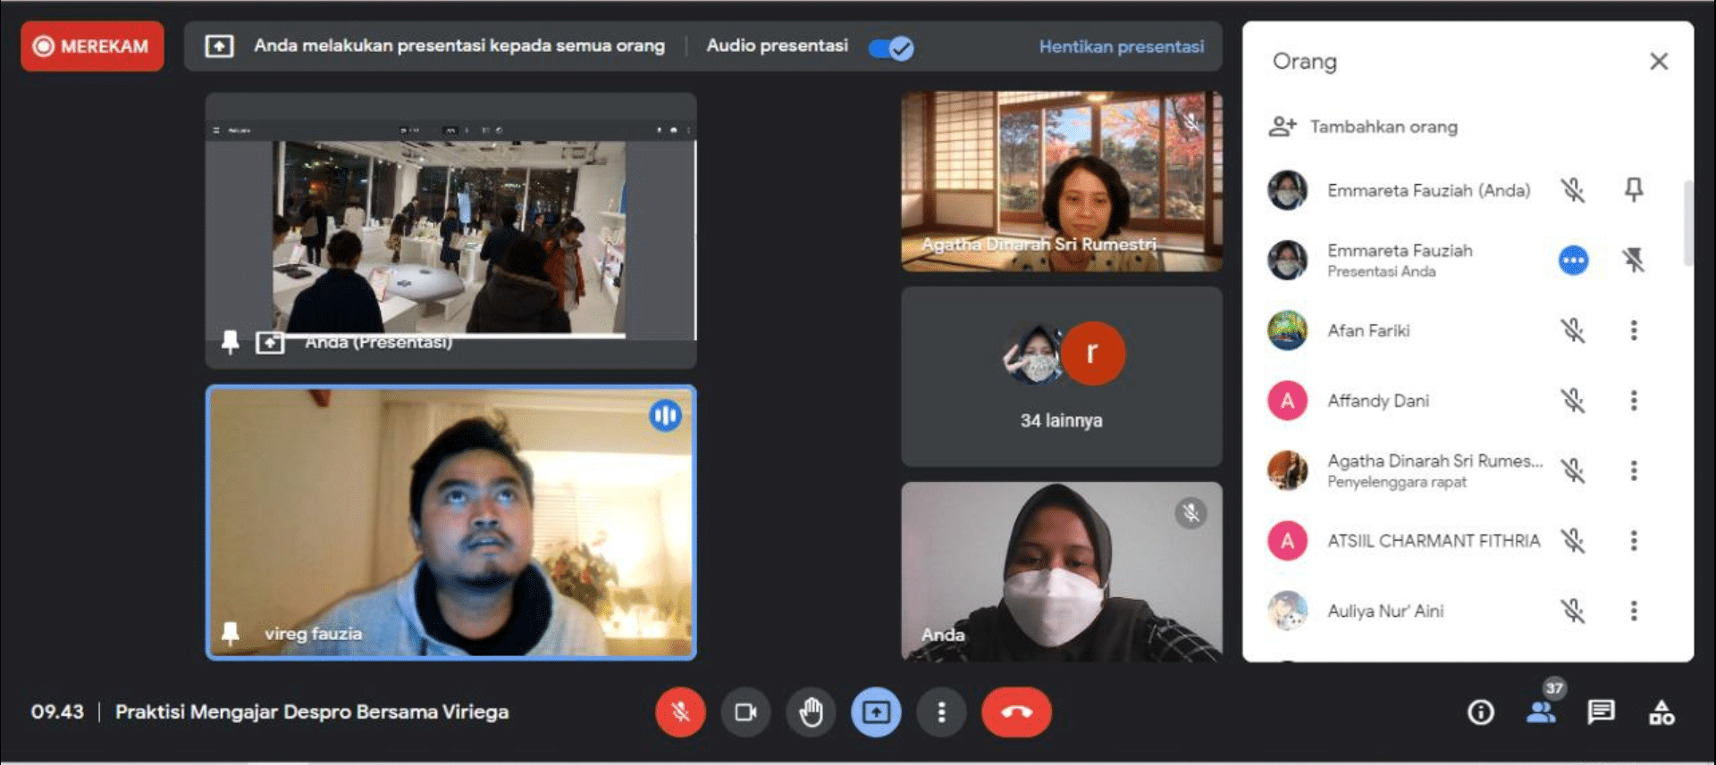Unmute microphone with the red mic button
This screenshot has height=765, width=1716.
[x=680, y=711]
